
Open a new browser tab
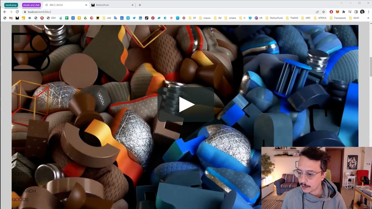(139, 5)
